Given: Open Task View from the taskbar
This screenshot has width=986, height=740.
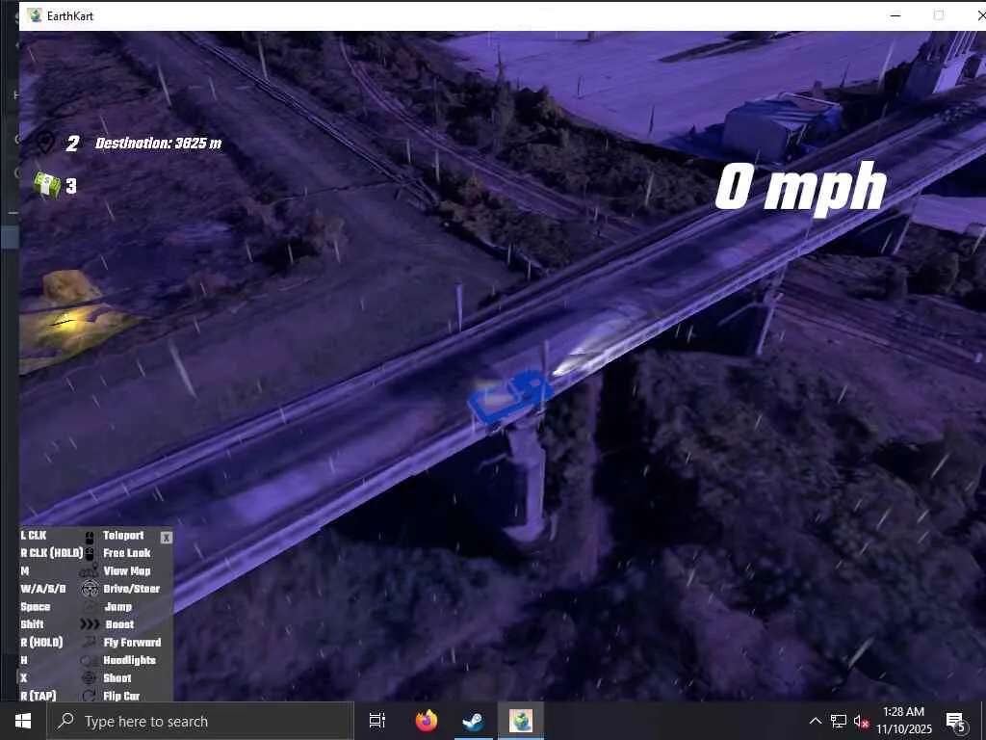Looking at the screenshot, I should 377,721.
